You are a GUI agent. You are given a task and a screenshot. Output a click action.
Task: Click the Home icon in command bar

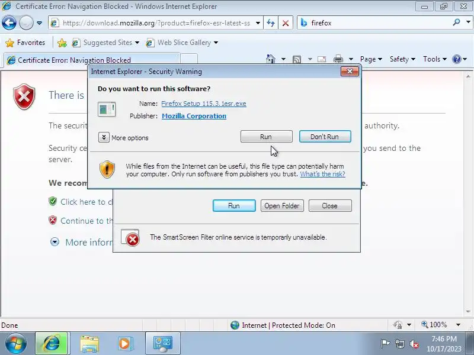pyautogui.click(x=271, y=59)
